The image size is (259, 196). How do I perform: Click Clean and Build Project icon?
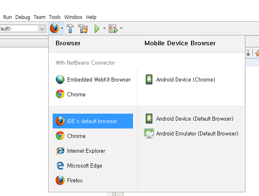click(83, 28)
